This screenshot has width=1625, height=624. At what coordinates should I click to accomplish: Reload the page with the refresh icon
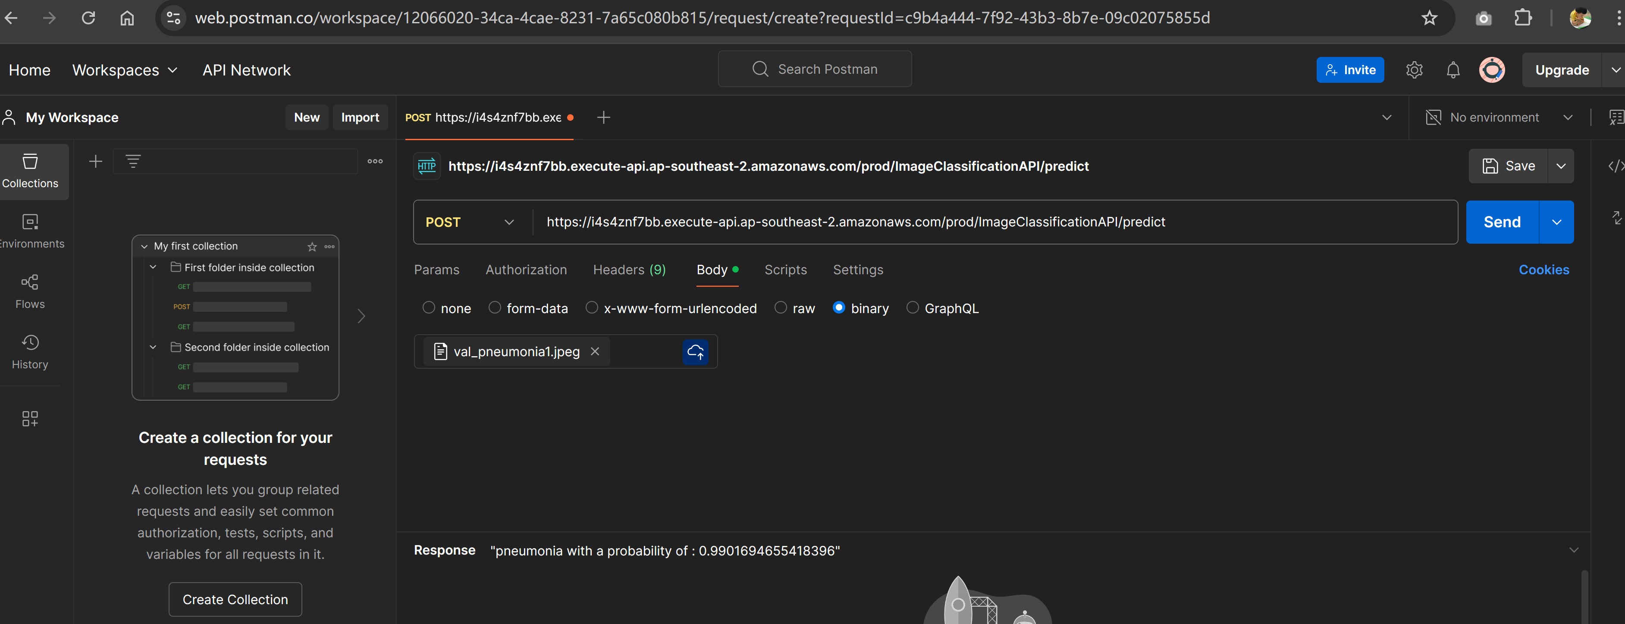pos(88,18)
